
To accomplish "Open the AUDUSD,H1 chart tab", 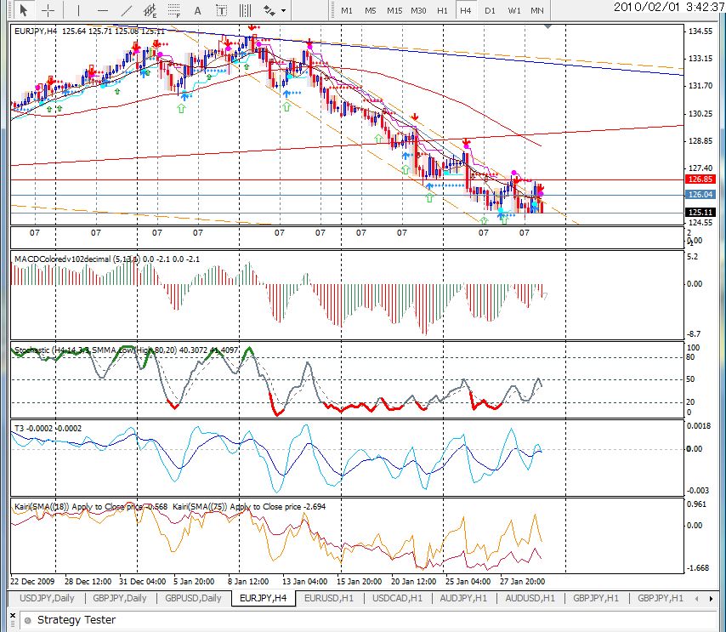I will 530,598.
